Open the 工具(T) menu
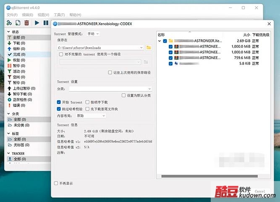 pos(59,15)
